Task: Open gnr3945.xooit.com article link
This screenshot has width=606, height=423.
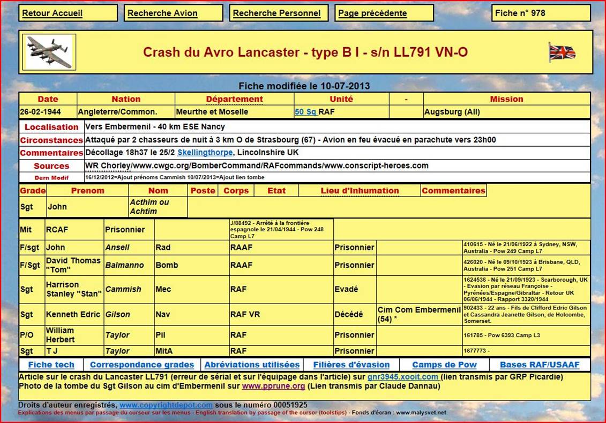Action: [x=402, y=377]
